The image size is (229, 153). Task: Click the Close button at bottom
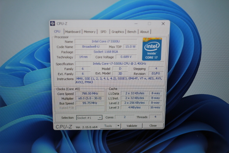[x=153, y=126]
